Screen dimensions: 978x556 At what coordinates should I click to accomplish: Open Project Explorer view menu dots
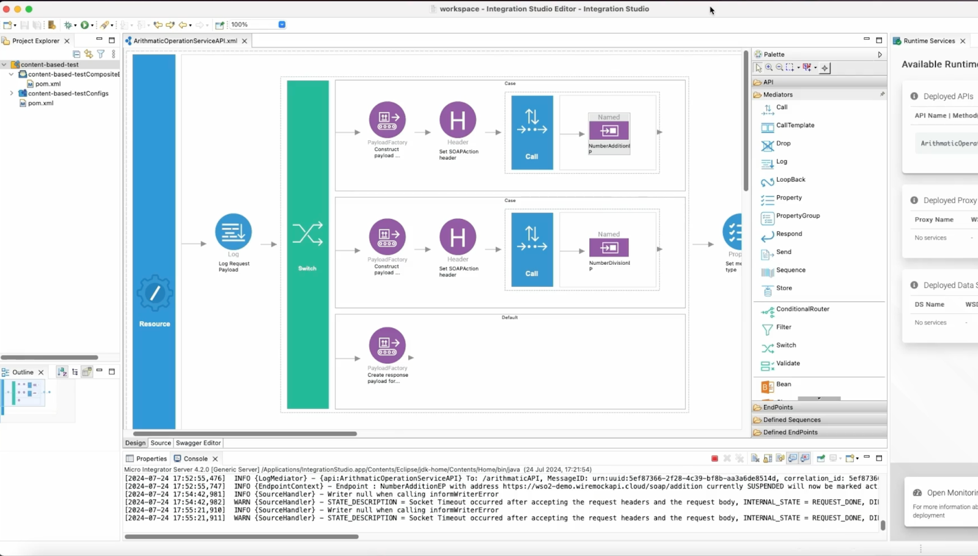coord(114,54)
